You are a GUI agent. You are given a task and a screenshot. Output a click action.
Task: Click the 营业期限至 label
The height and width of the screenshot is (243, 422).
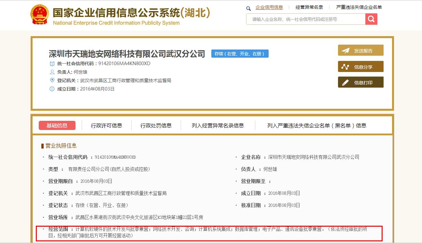253,181
